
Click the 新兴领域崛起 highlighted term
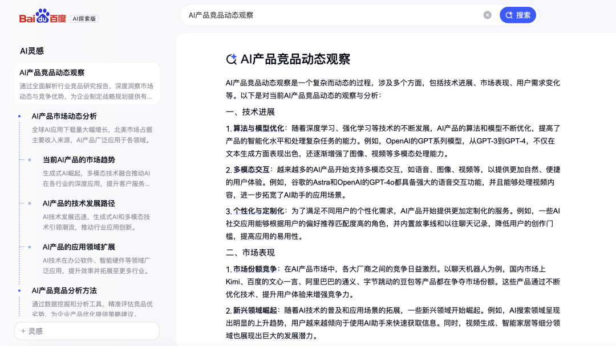click(x=255, y=310)
